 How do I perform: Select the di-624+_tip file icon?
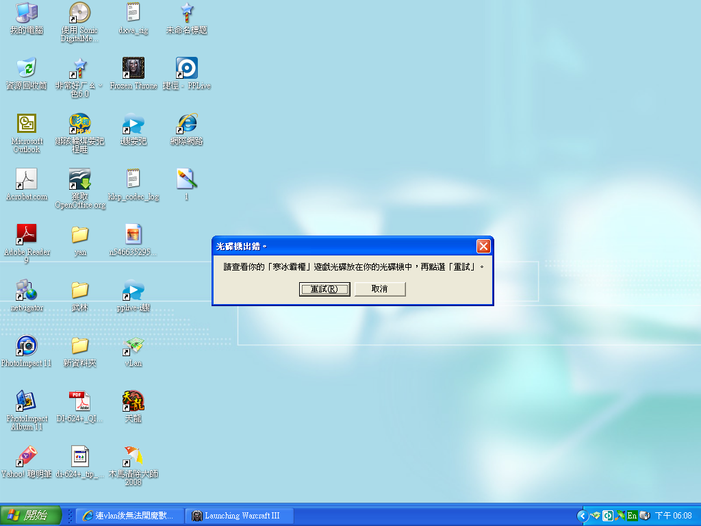(x=79, y=457)
